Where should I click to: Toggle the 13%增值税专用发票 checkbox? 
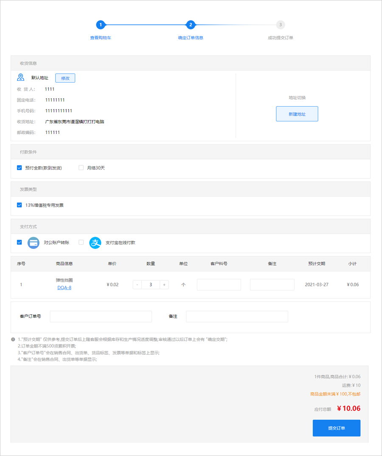point(19,205)
